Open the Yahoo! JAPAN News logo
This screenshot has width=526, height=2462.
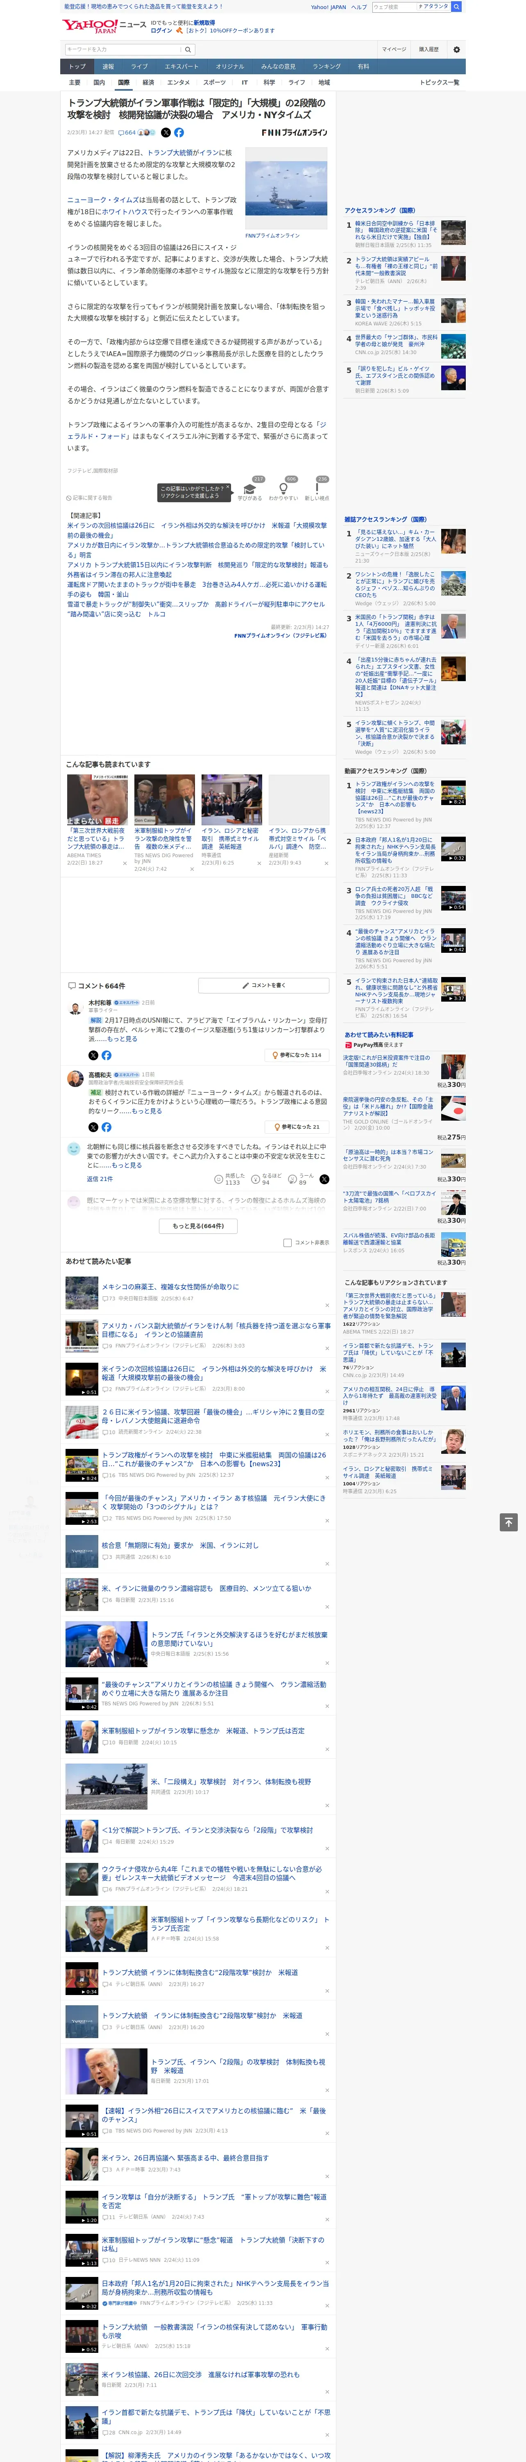tap(103, 26)
